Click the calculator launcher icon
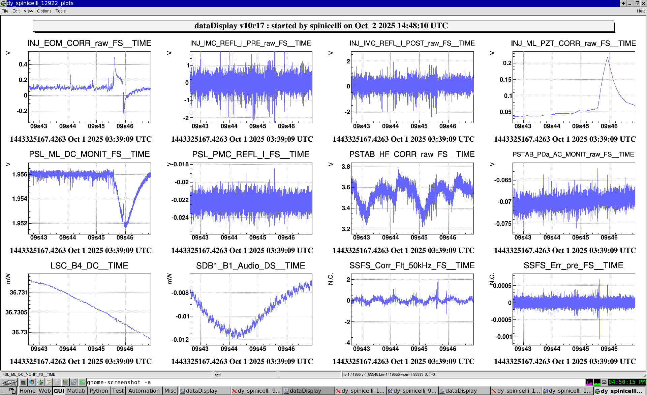 click(x=65, y=382)
